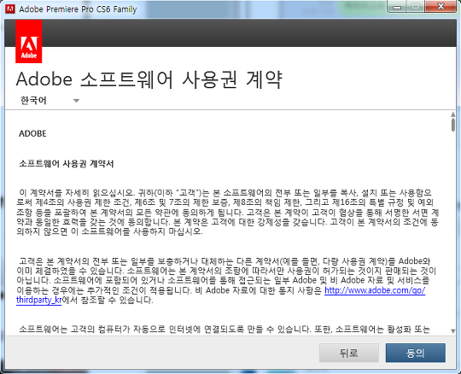461x374 pixels.
Task: Click the red Adobe logo
Action: click(28, 42)
